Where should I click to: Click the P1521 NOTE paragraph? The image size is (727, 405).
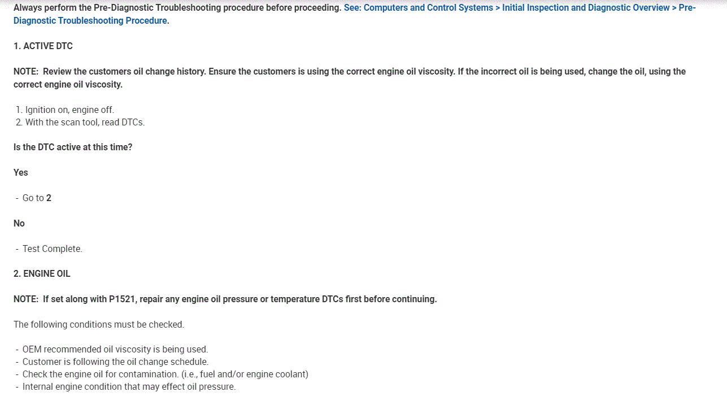[225, 299]
